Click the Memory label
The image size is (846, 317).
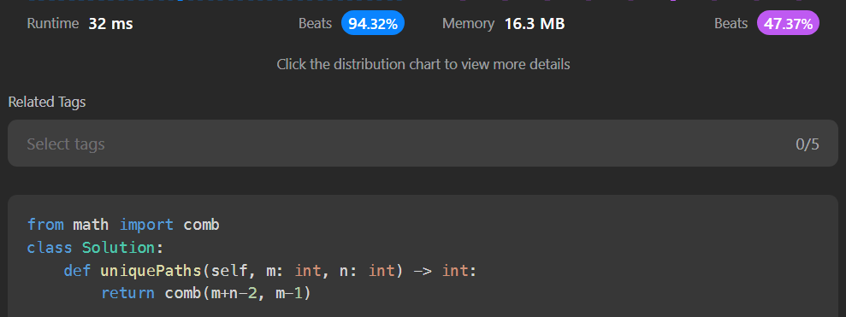pos(468,24)
